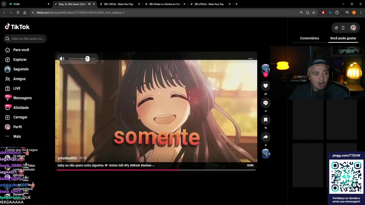
Task: Open comments via speech-bubble icon
Action: pos(265,103)
